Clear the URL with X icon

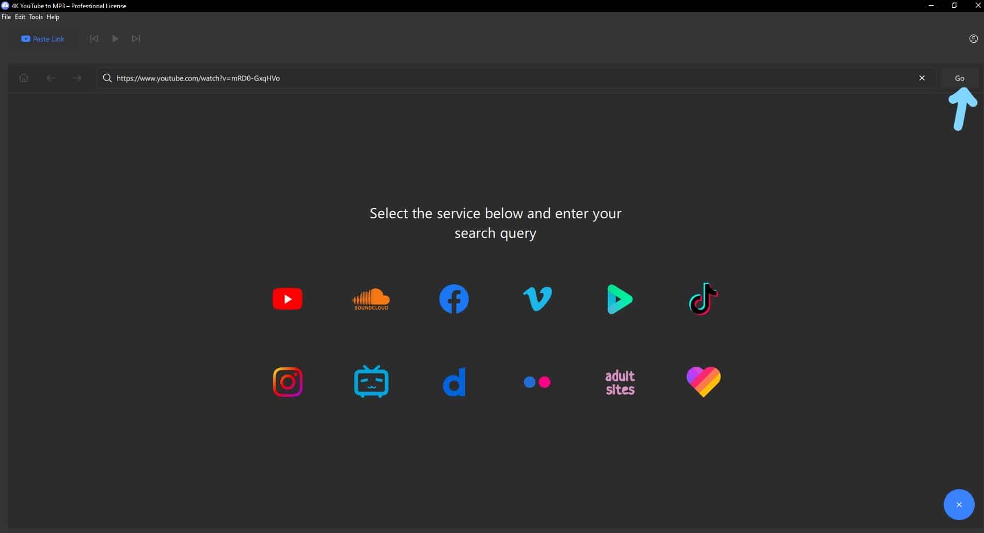click(x=922, y=78)
